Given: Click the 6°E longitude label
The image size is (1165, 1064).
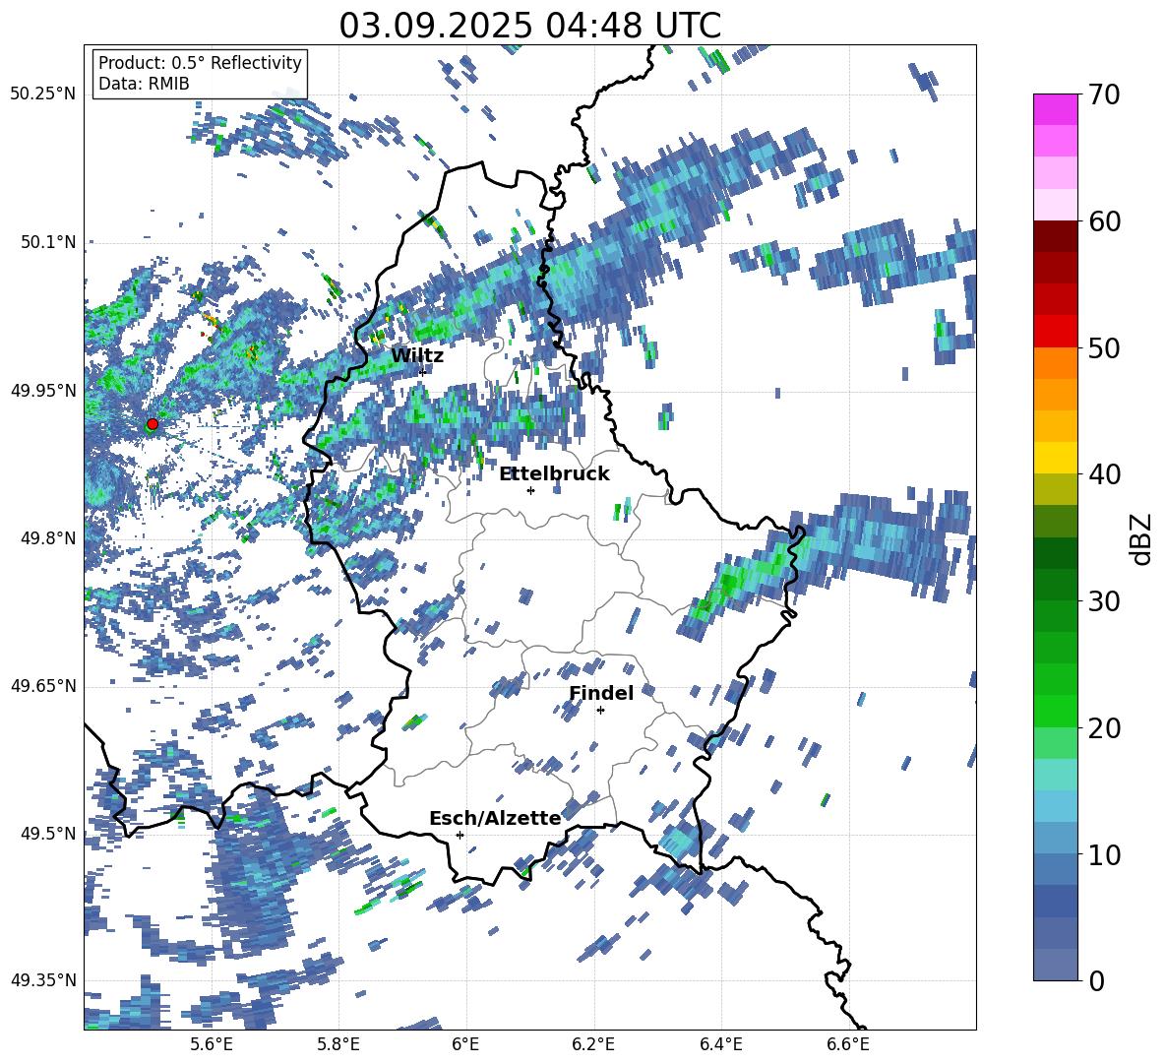Looking at the screenshot, I should point(465,1044).
